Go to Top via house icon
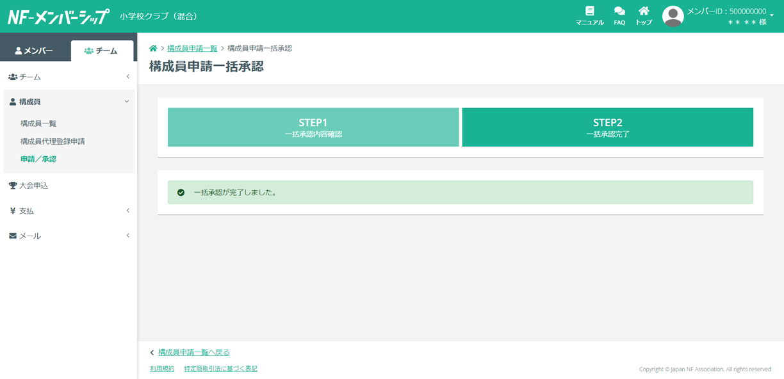 tap(644, 12)
